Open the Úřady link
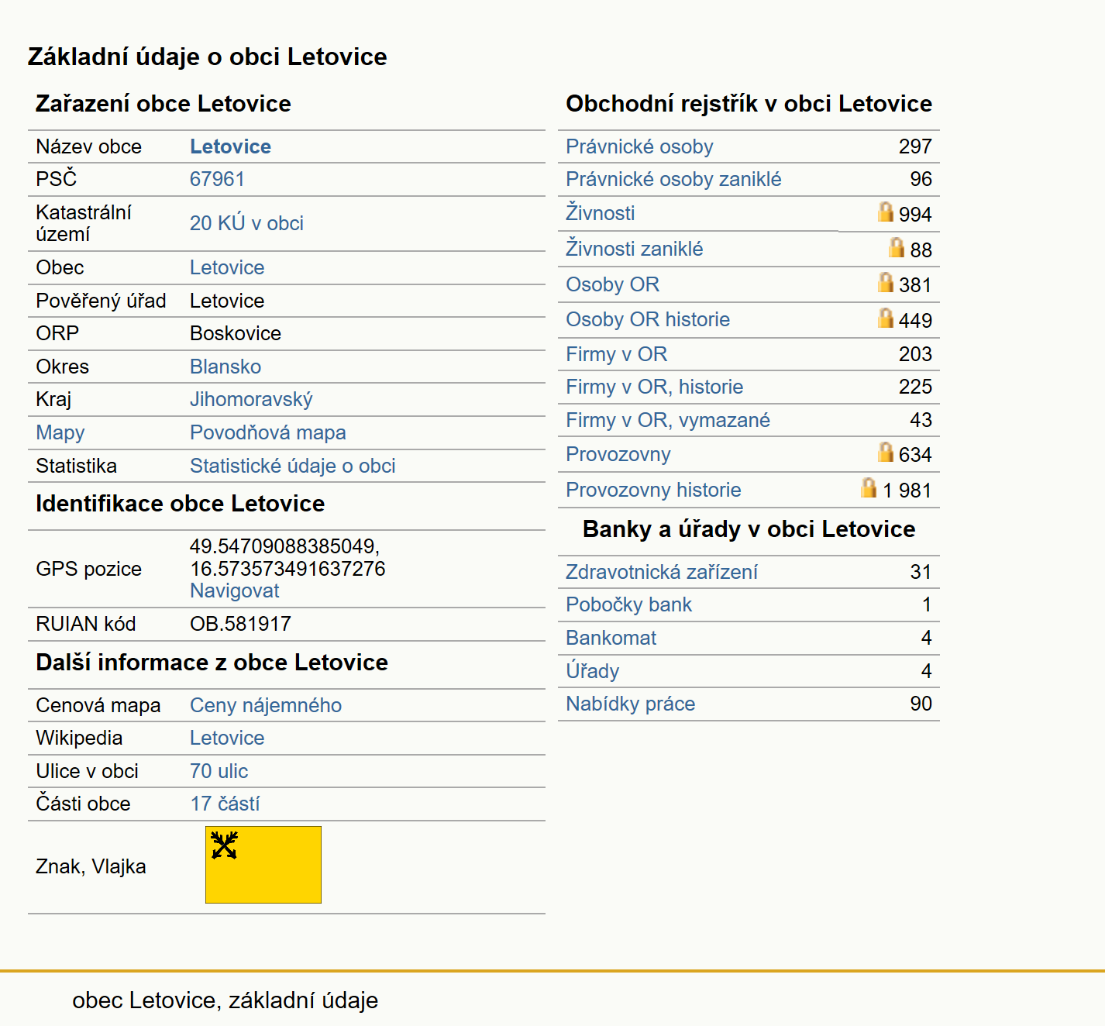The width and height of the screenshot is (1105, 1026). (593, 670)
